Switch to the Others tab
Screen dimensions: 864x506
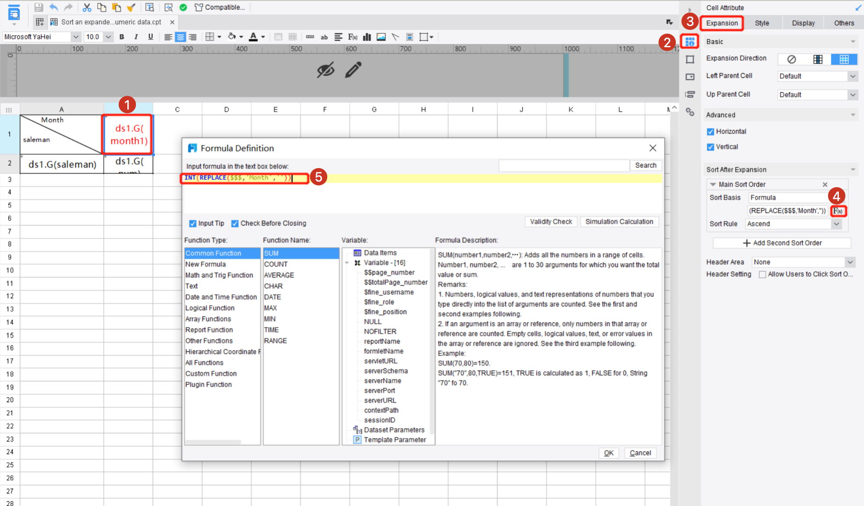tap(844, 23)
